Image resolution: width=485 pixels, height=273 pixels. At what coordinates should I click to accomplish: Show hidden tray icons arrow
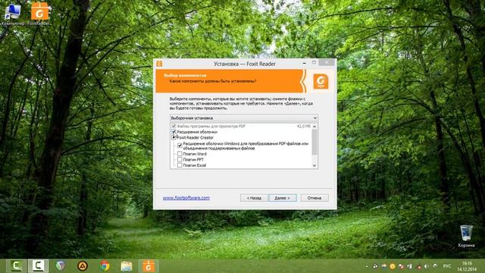click(367, 266)
